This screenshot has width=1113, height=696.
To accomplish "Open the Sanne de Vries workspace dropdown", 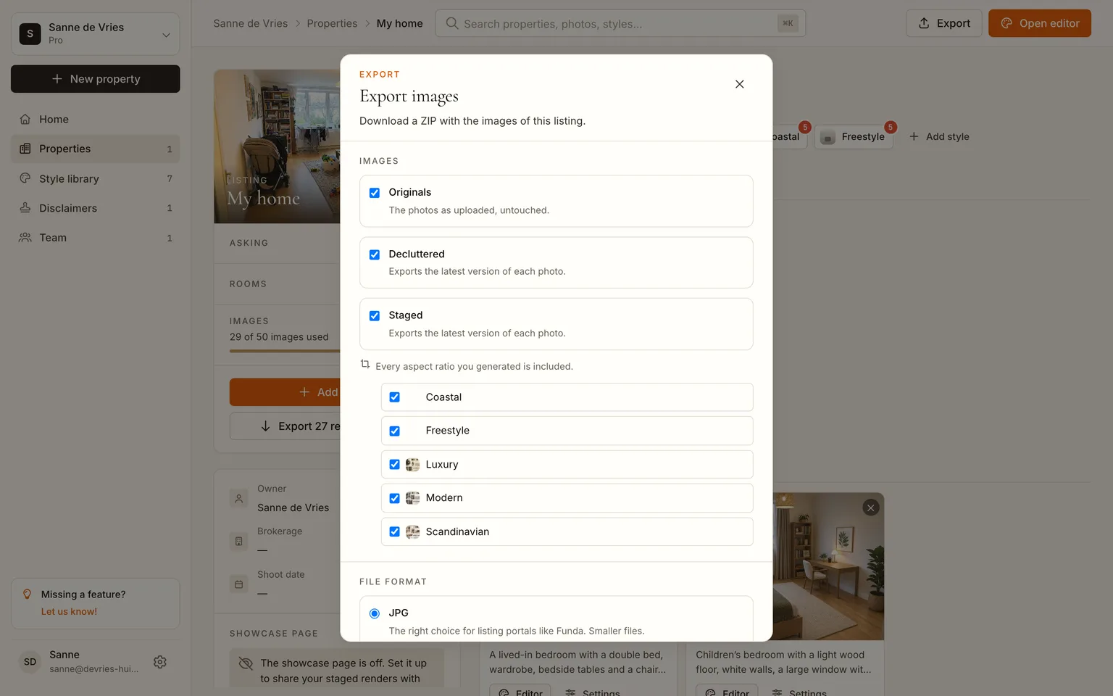I will 96,33.
